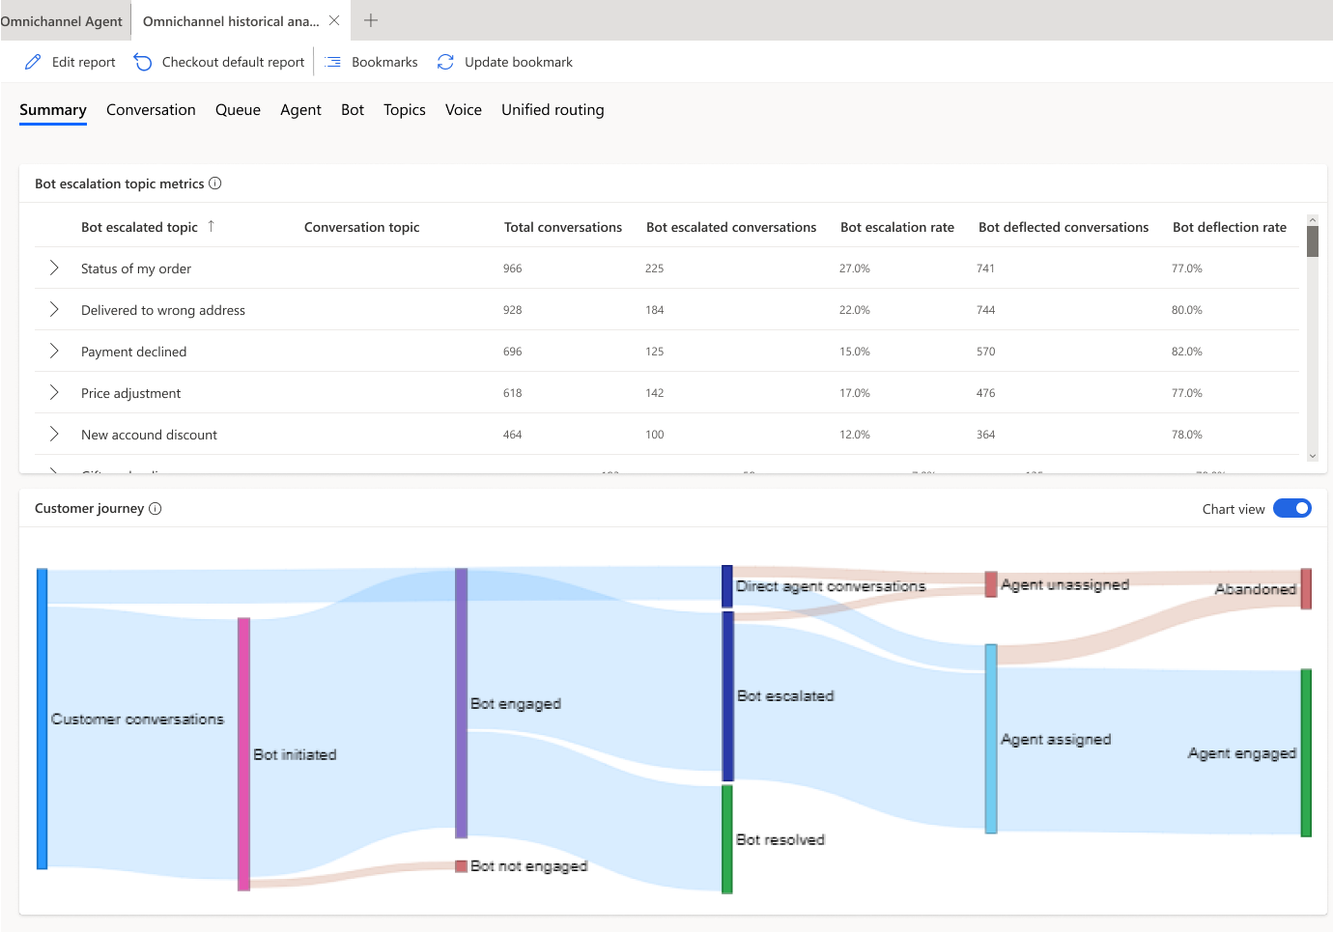This screenshot has width=1333, height=932.
Task: Click the Delivered to wrong address text
Action: (x=163, y=310)
